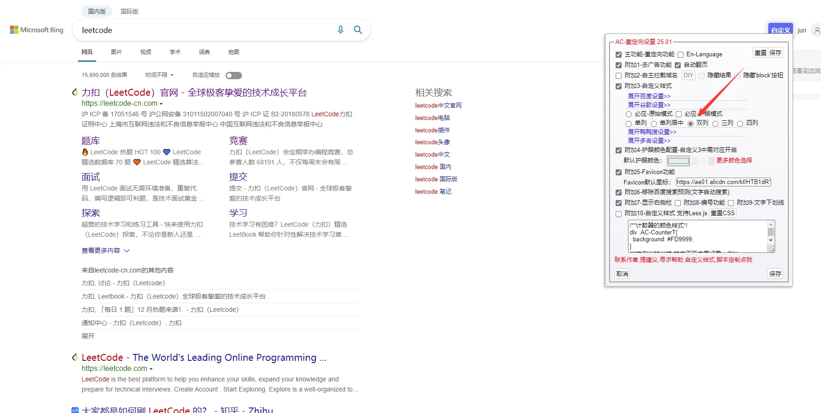821x413 pixels.
Task: Click the Zhihu site icon next to 知乎 result
Action: coord(75,410)
